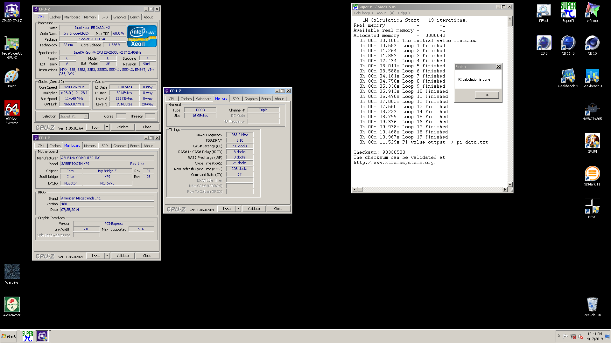
Task: Open the CPUID CPU-Z desktop shortcut
Action: pos(12,13)
